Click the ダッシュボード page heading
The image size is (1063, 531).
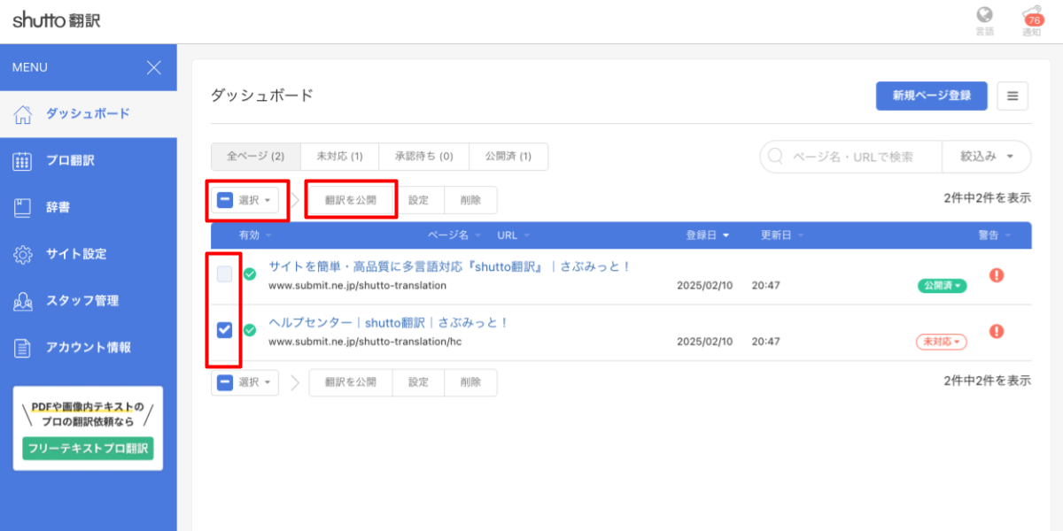[x=262, y=96]
